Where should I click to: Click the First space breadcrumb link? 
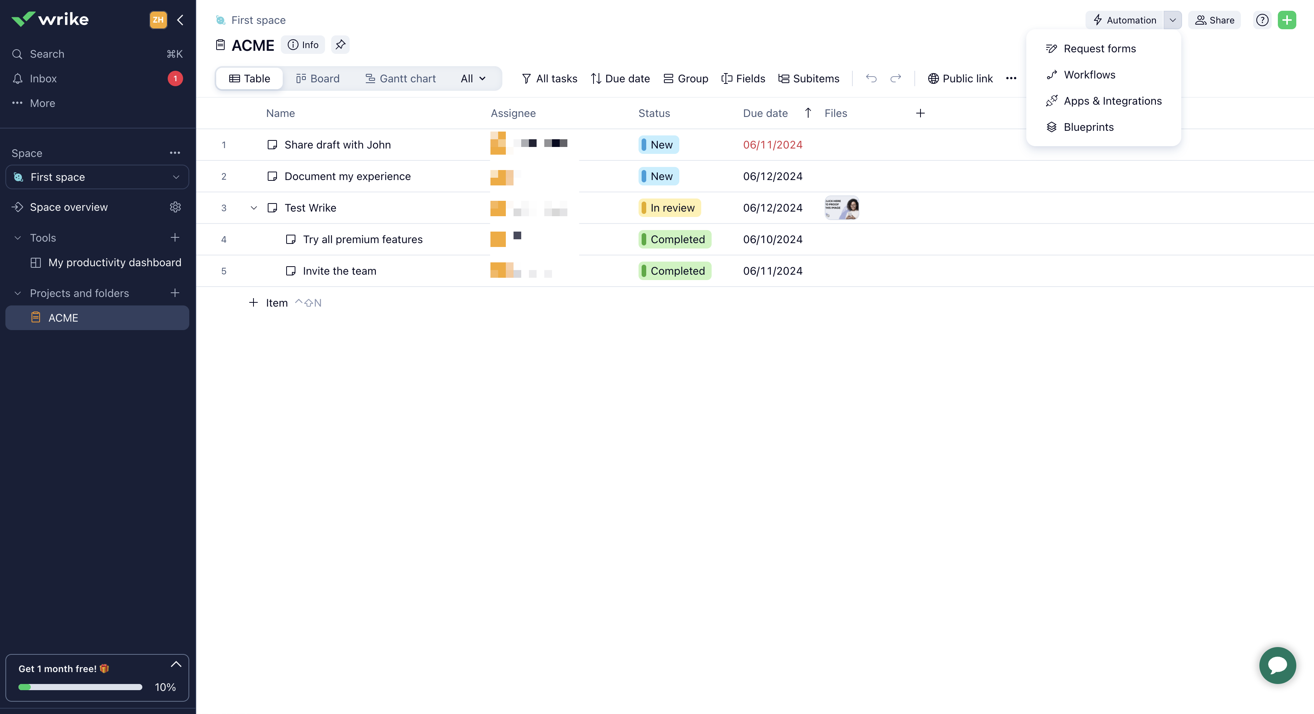(258, 20)
